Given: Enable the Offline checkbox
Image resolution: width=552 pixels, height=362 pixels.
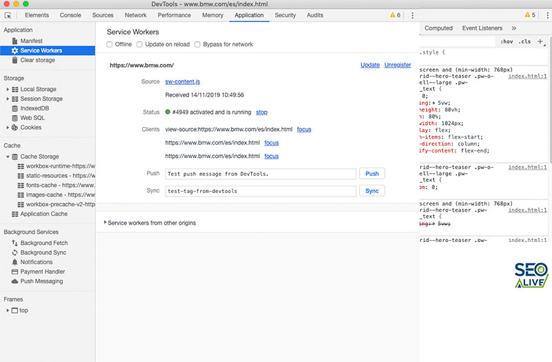Looking at the screenshot, I should pyautogui.click(x=110, y=45).
